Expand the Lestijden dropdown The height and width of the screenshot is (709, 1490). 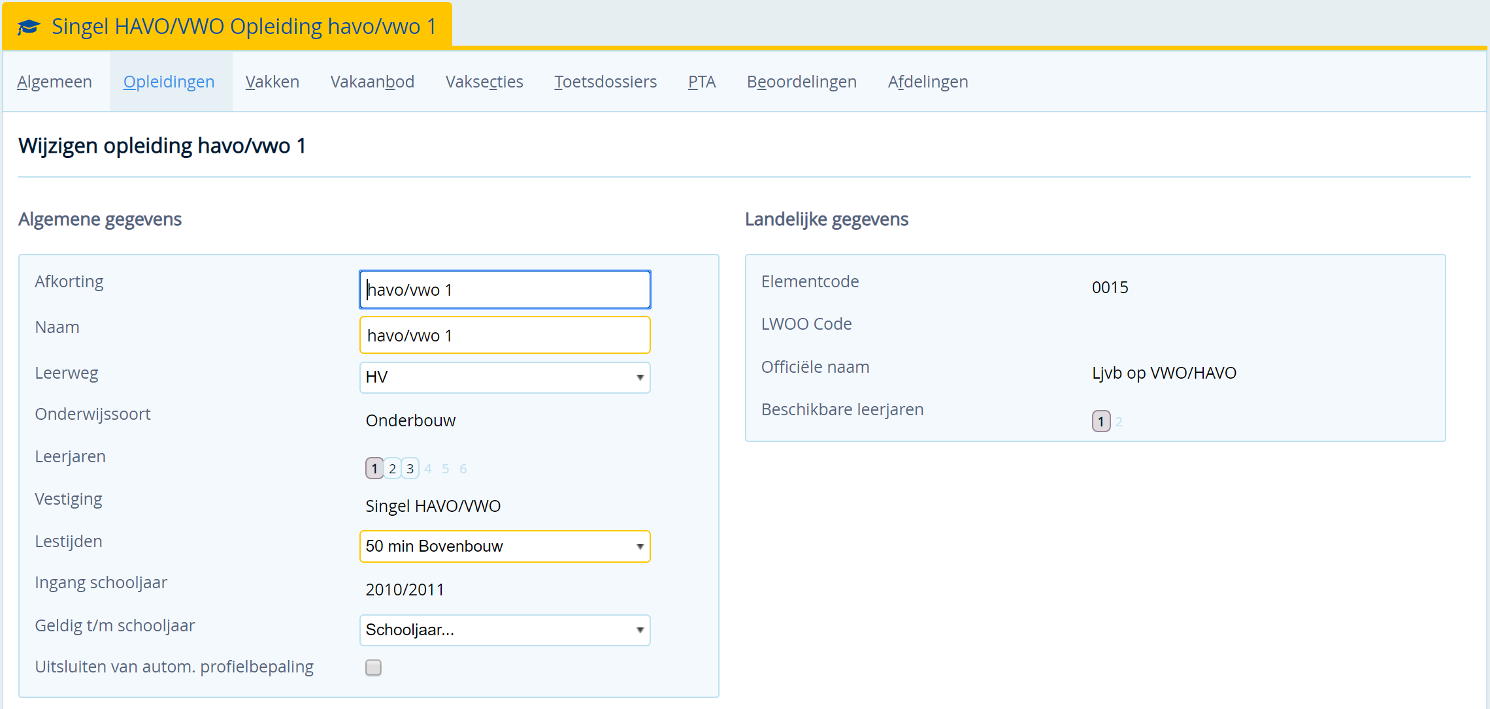click(x=505, y=546)
